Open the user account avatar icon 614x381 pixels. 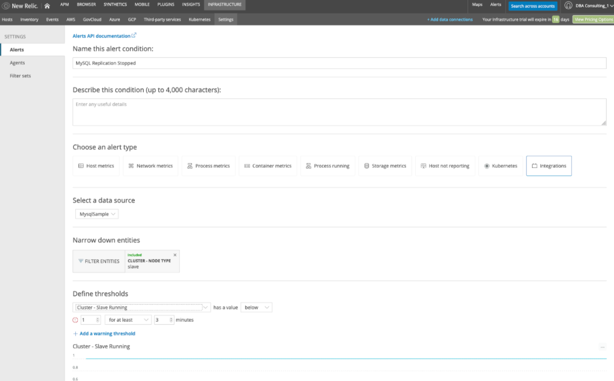[568, 5]
